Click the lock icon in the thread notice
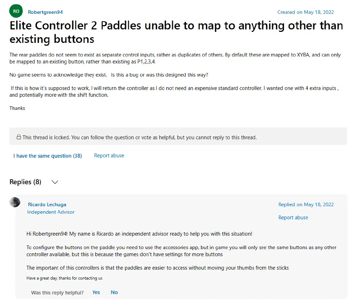 tap(18, 137)
